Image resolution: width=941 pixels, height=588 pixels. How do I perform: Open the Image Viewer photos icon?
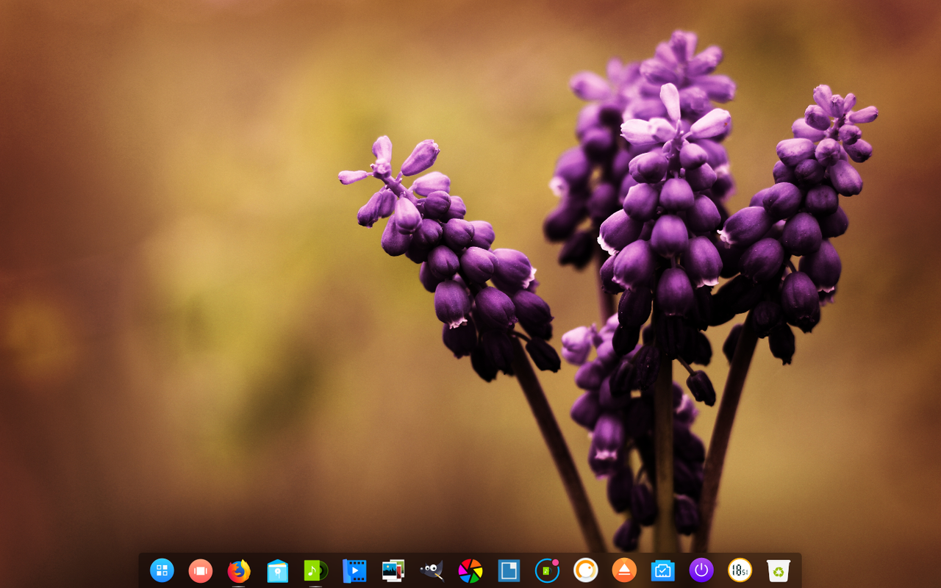393,570
